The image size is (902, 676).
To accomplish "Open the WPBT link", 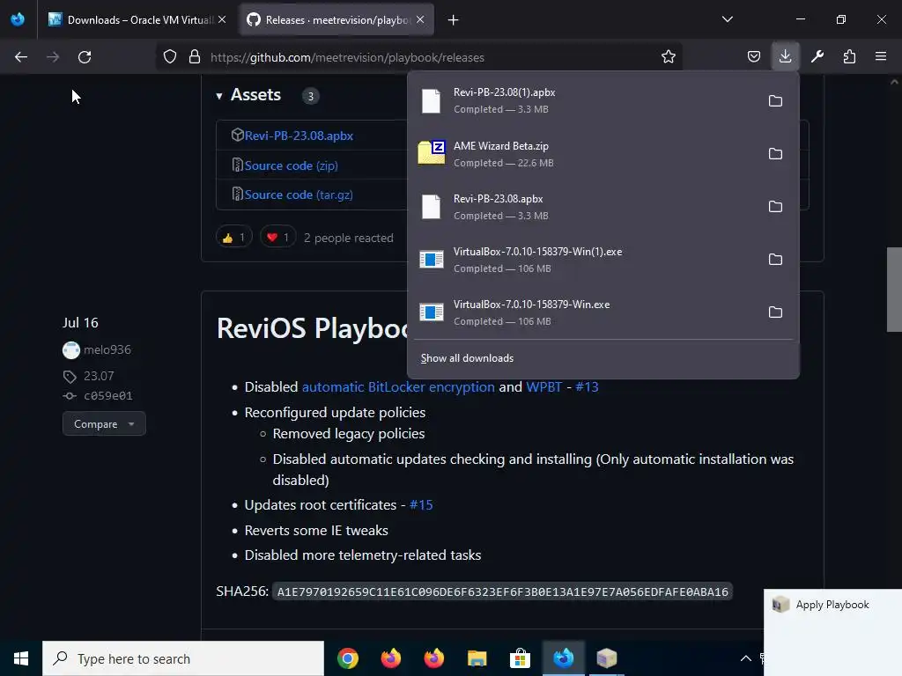I will coord(543,387).
